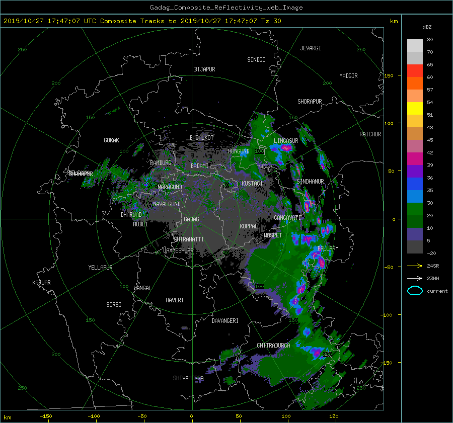
Task: Select the green 30 dBZ color swatch
Action: point(415,209)
